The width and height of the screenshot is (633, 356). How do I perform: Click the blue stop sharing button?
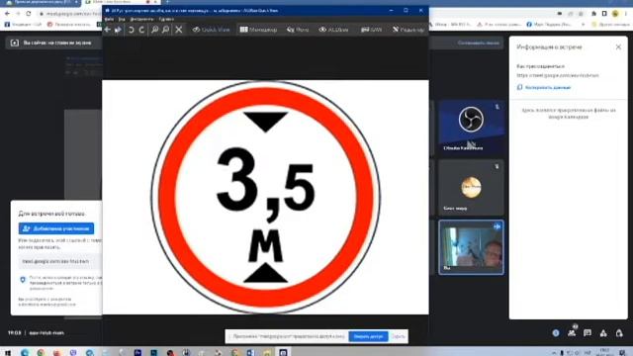tap(368, 336)
